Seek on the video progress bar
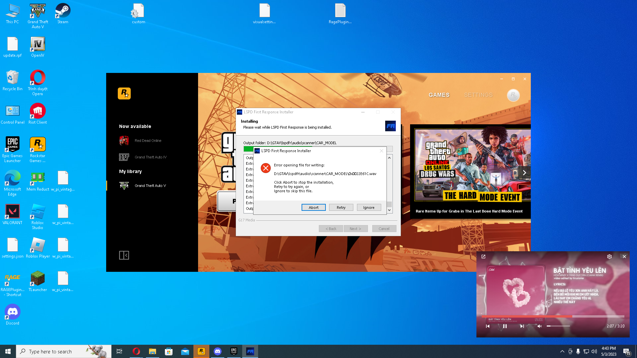637x358 pixels. click(x=553, y=317)
